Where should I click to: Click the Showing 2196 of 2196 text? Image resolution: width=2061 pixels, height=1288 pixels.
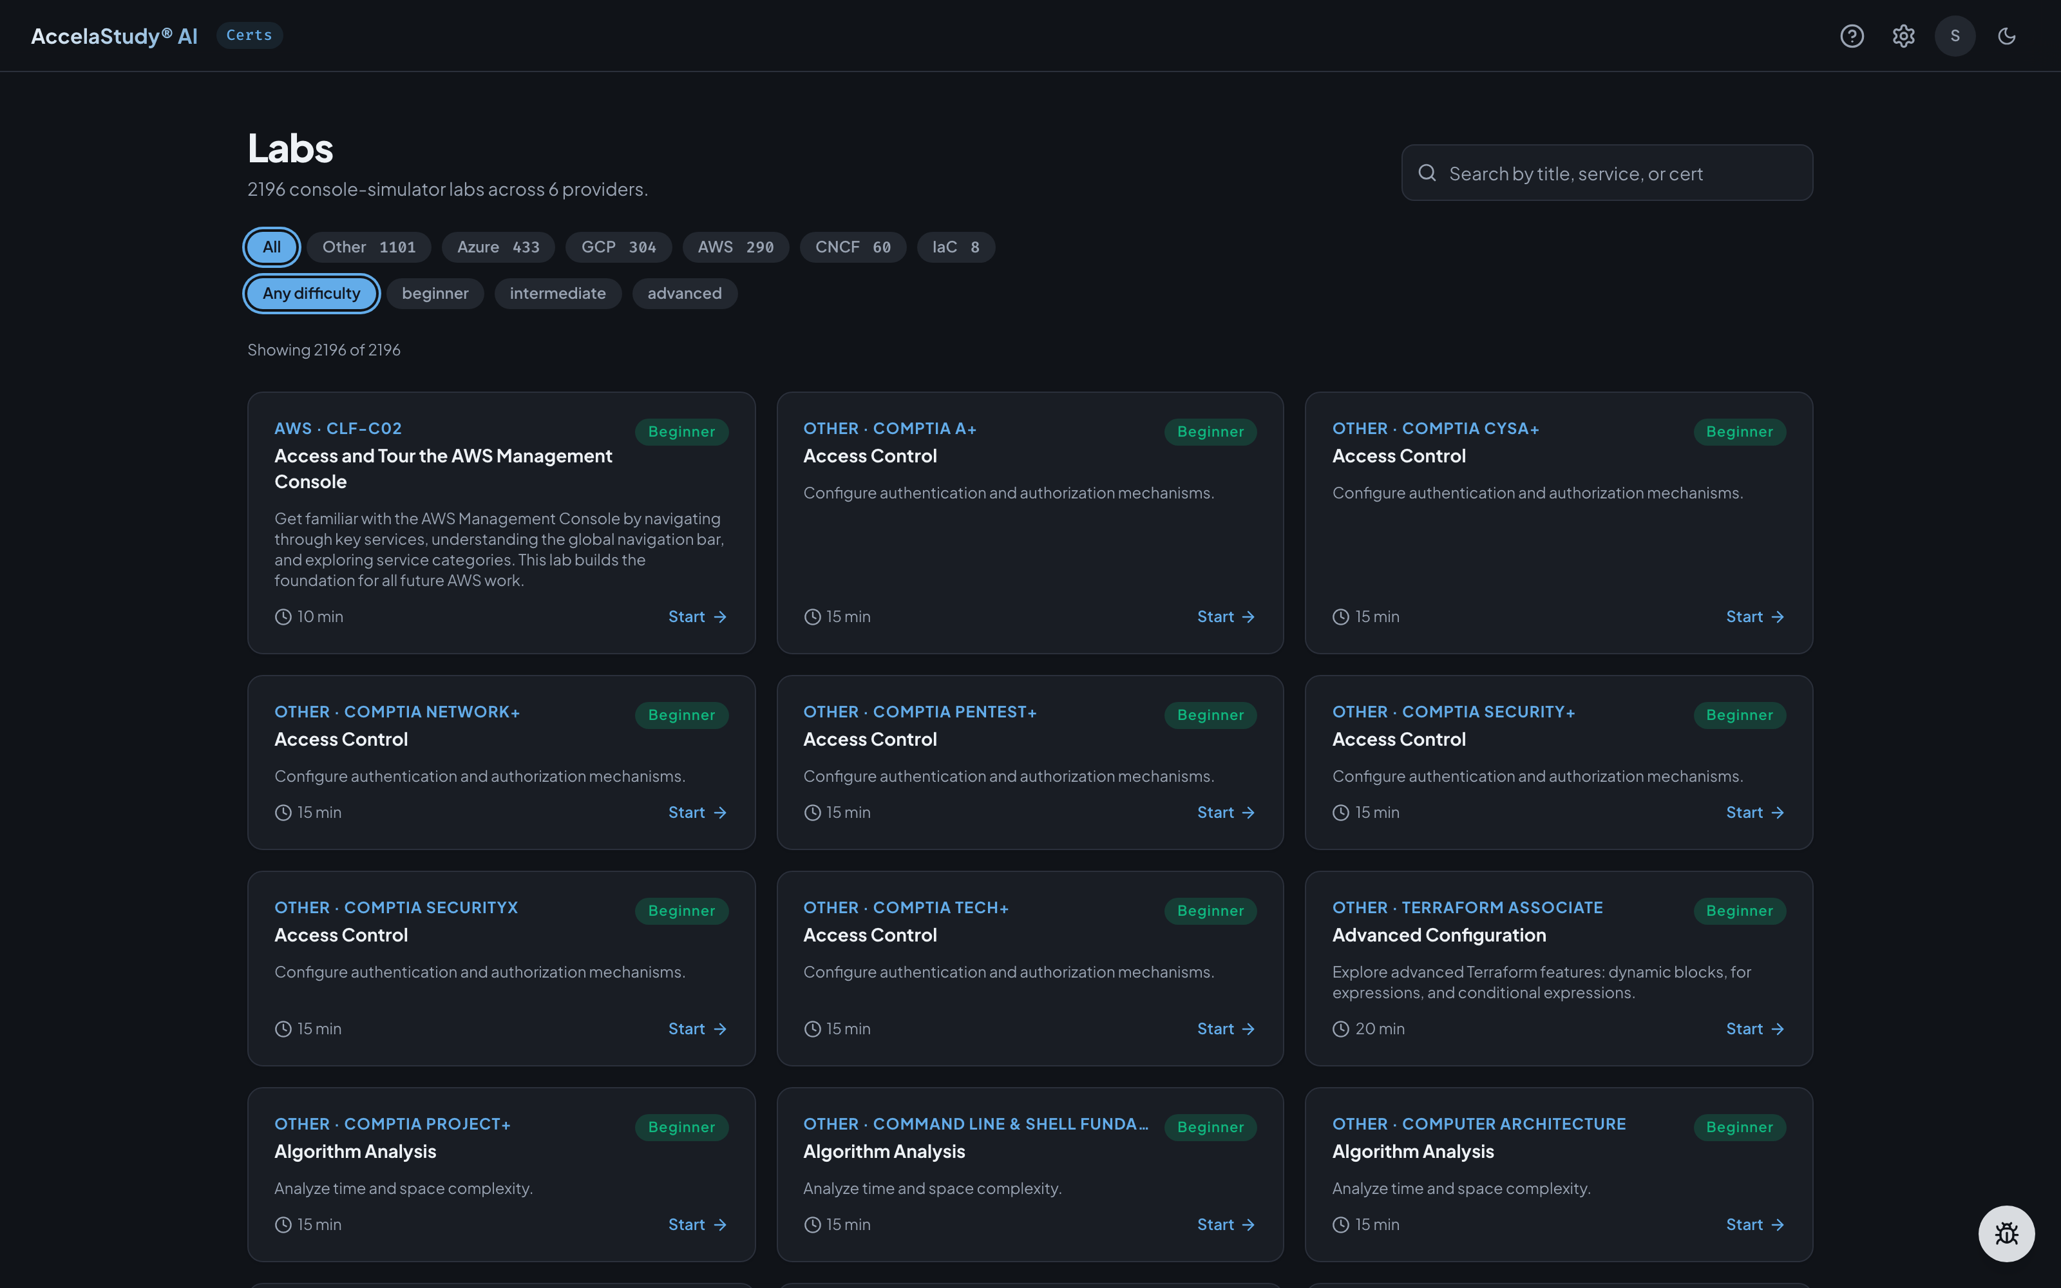pyautogui.click(x=323, y=350)
